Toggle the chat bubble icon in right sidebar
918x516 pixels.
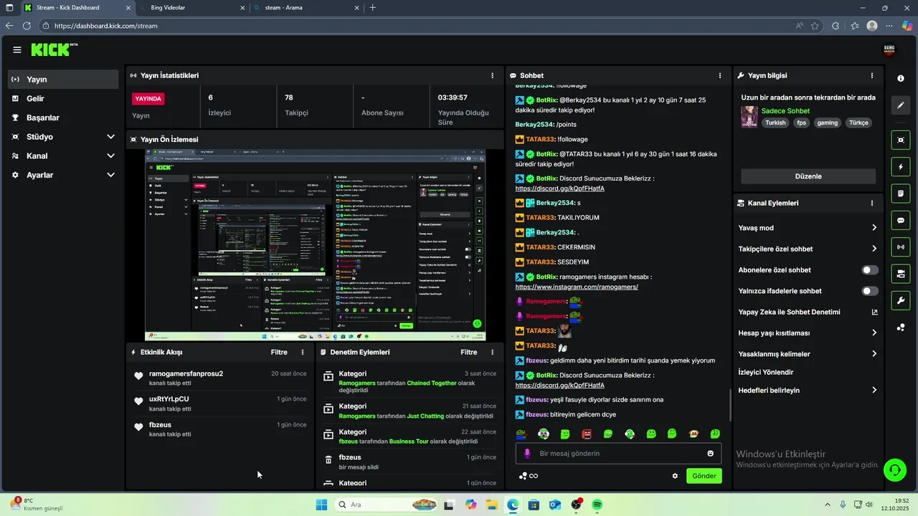click(x=901, y=220)
